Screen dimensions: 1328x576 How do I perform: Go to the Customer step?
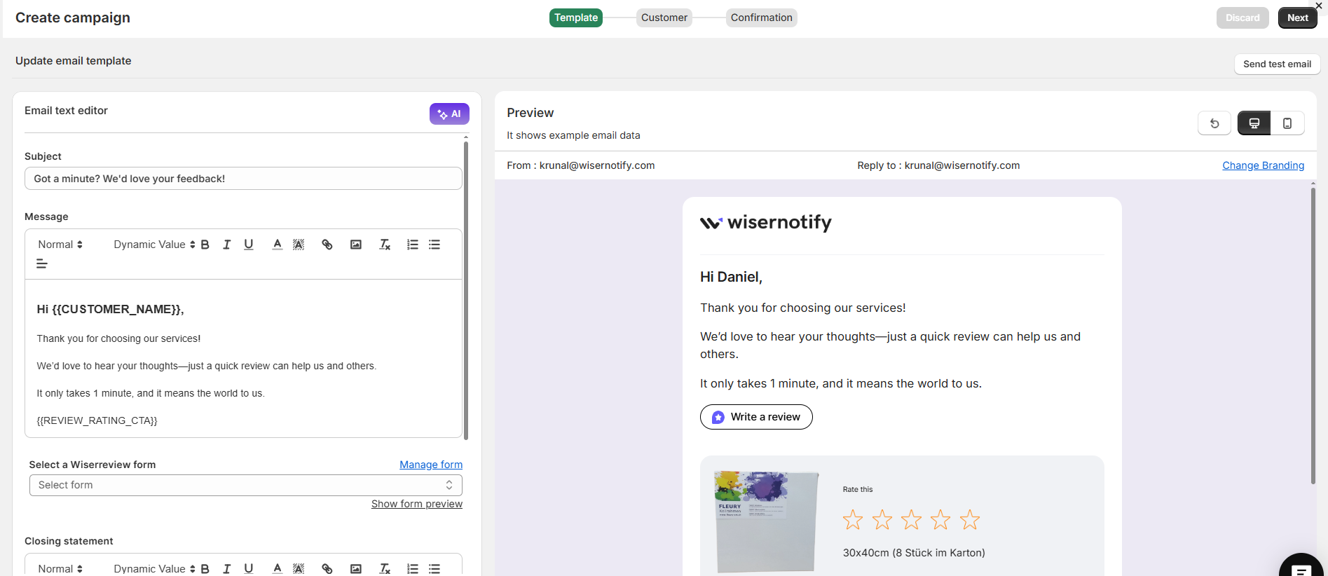click(664, 18)
